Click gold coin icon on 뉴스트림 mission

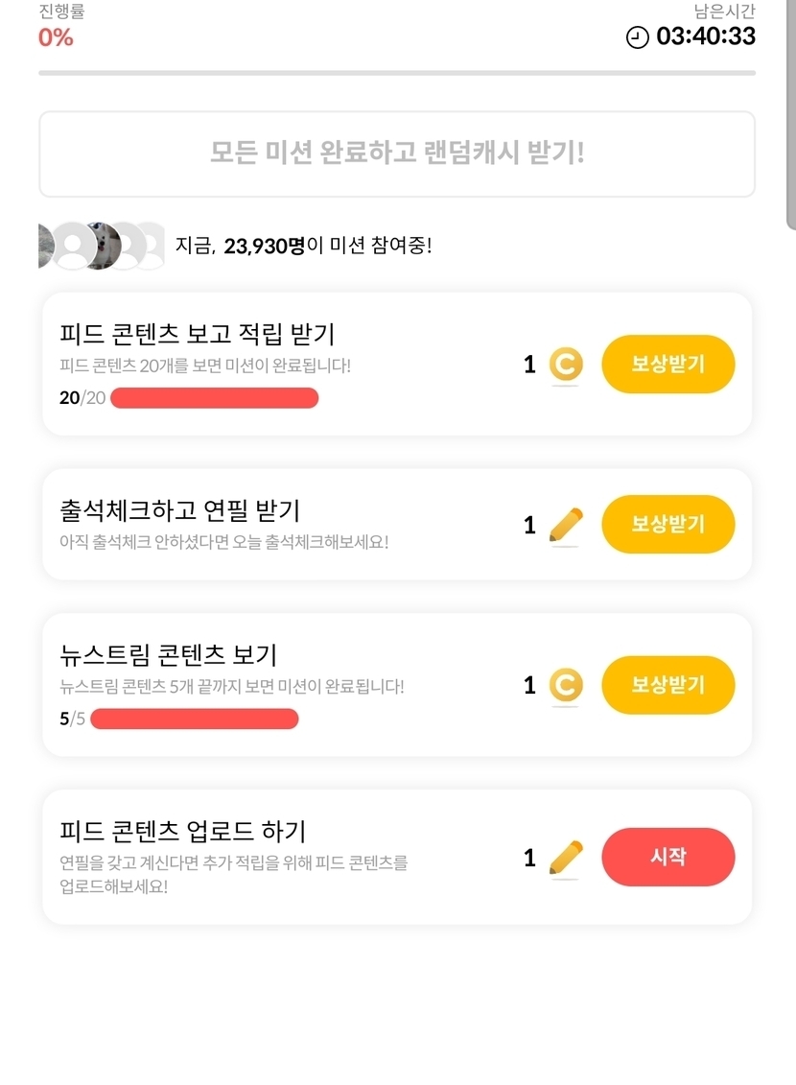[566, 685]
